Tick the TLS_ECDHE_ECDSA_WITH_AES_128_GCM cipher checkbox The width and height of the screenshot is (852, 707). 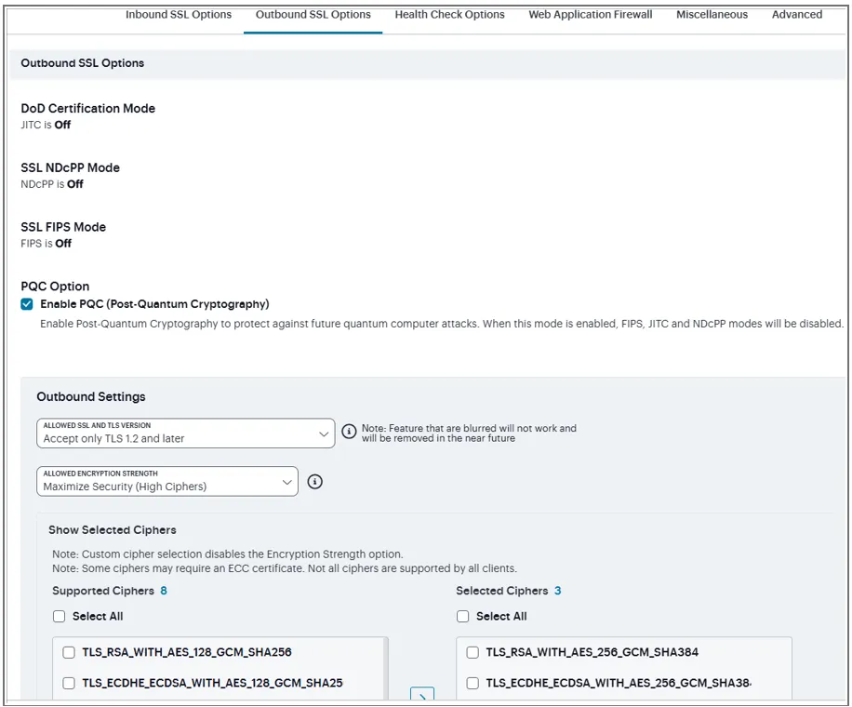coord(69,683)
